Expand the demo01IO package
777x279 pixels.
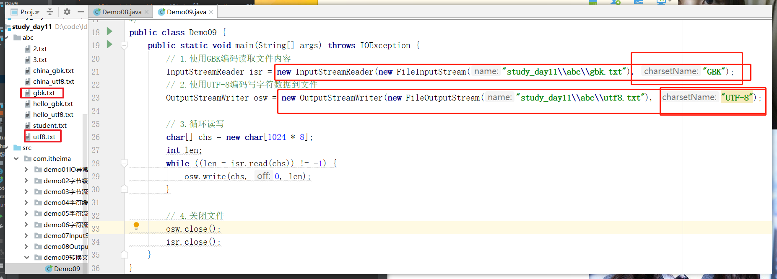(x=26, y=169)
